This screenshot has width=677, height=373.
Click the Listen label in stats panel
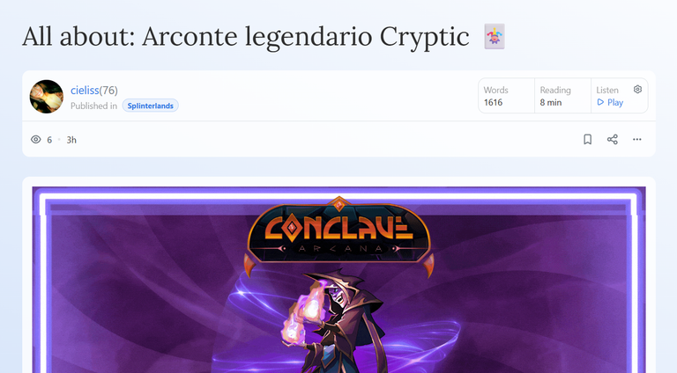607,90
